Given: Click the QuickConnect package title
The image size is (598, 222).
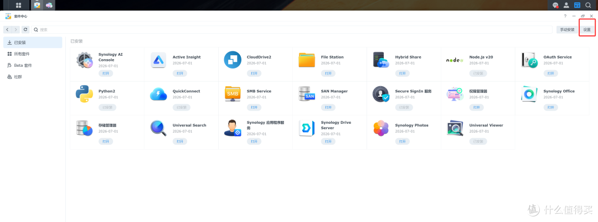Looking at the screenshot, I should click(x=186, y=91).
